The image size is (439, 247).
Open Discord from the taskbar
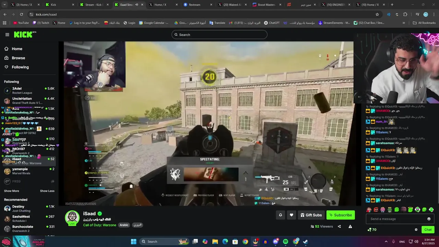(275, 242)
